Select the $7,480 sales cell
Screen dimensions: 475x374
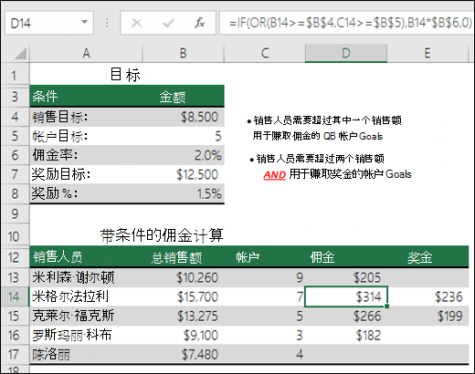(184, 354)
